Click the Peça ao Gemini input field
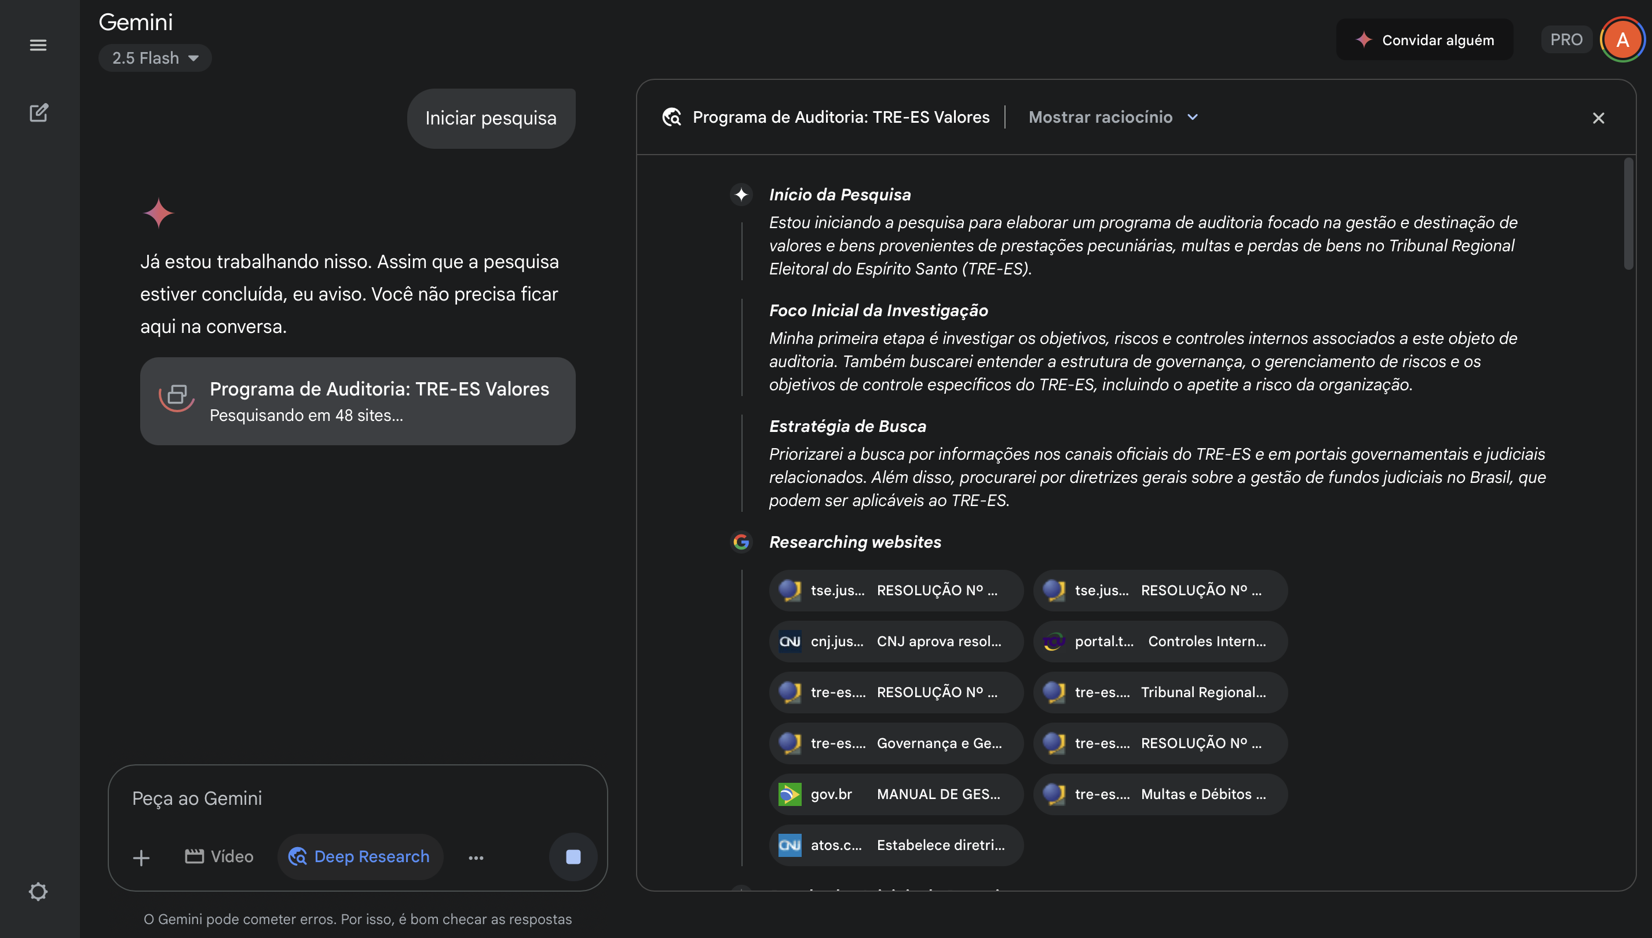 click(357, 798)
